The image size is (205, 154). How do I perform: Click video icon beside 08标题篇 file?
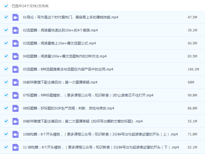[x=15, y=108]
